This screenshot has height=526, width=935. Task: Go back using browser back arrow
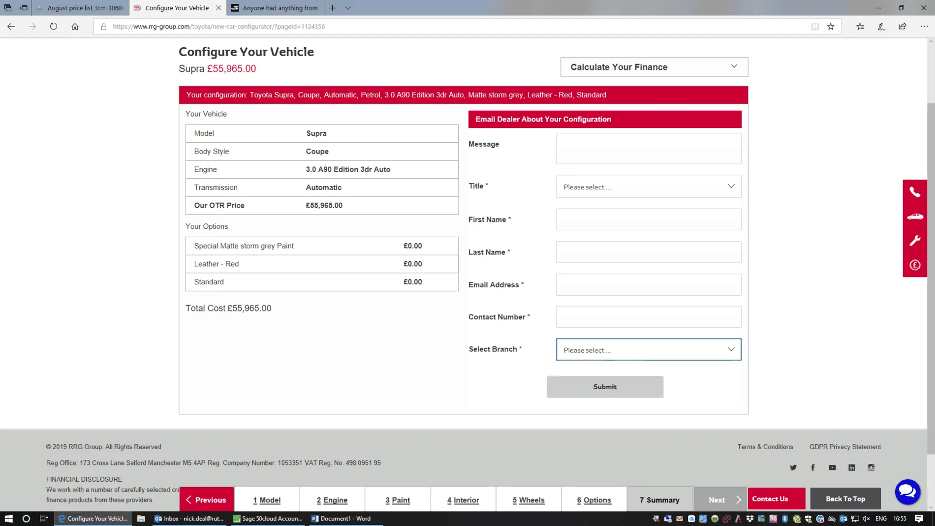11,27
